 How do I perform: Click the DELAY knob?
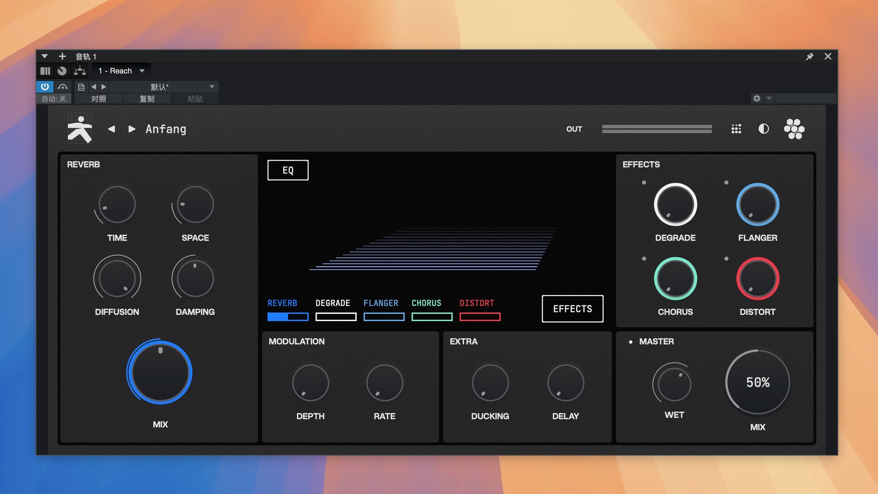pyautogui.click(x=566, y=383)
